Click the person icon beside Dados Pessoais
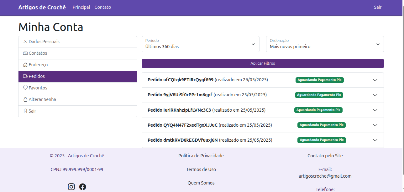 pyautogui.click(x=25, y=42)
